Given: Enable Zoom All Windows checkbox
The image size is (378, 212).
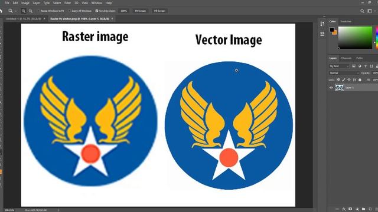Looking at the screenshot, I should (x=70, y=11).
